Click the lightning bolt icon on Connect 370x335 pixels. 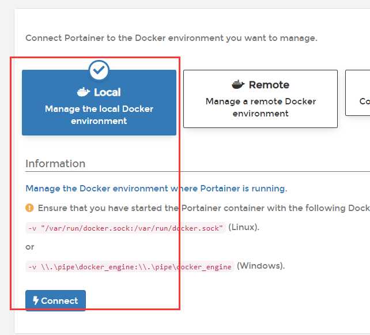[x=36, y=300]
